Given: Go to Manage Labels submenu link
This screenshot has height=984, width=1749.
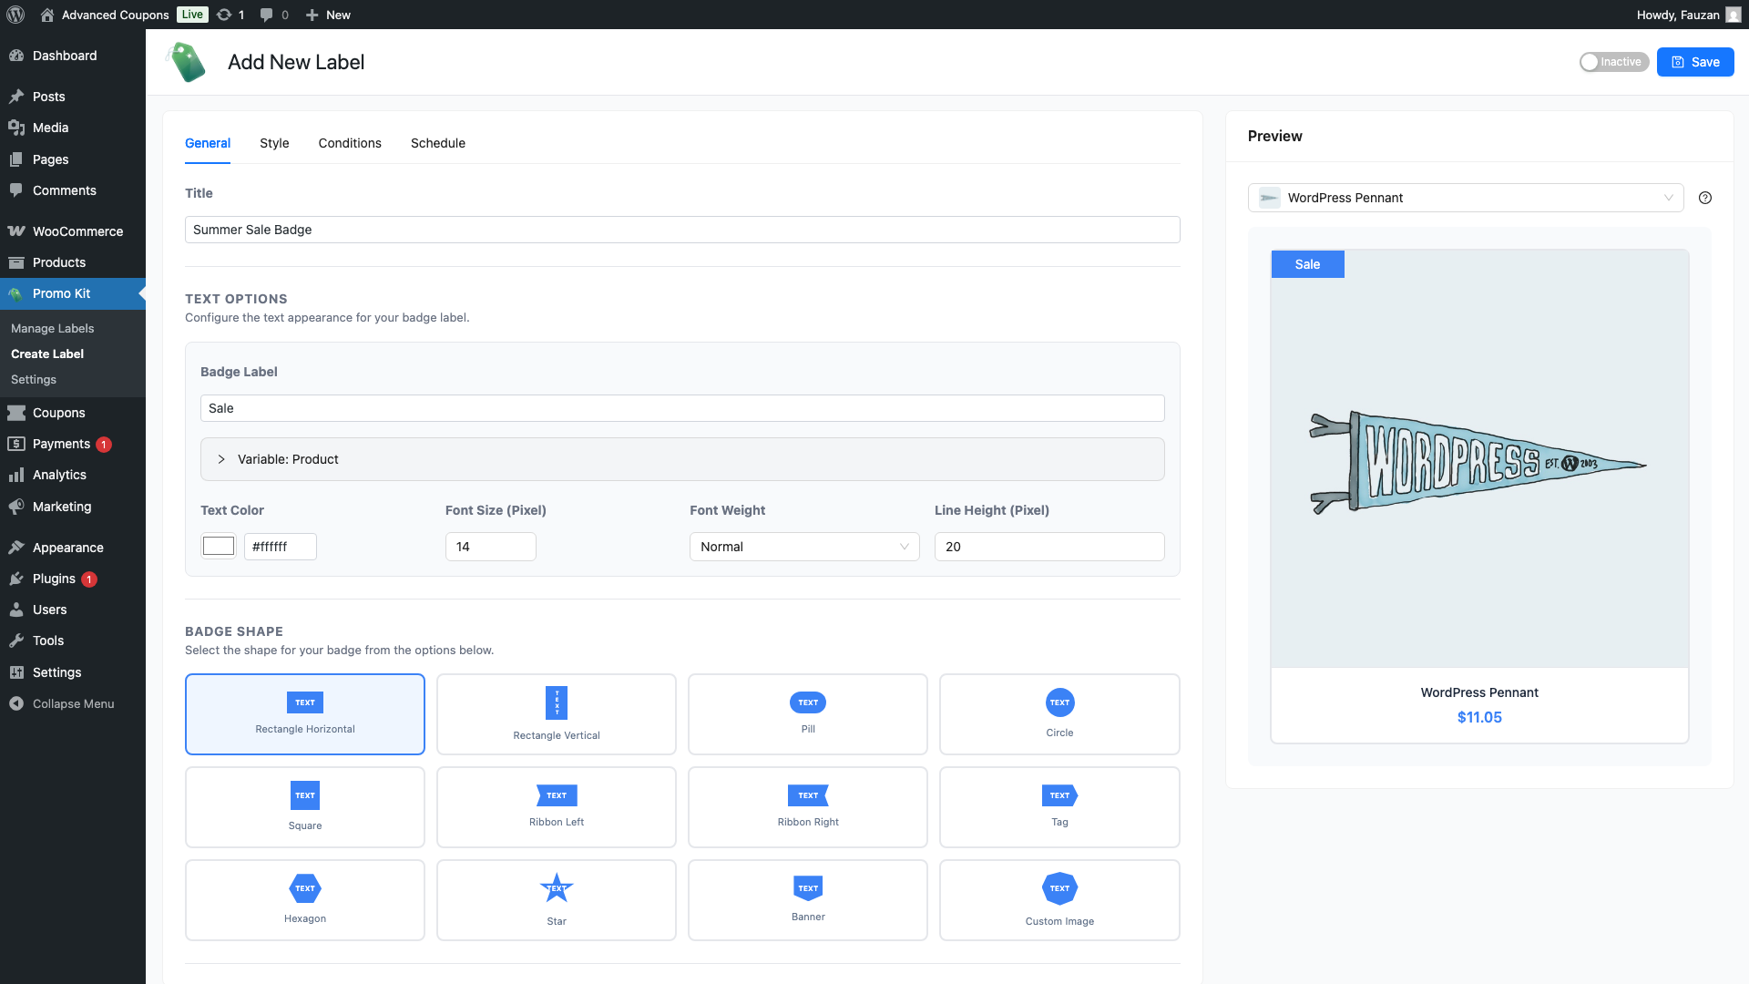Looking at the screenshot, I should (53, 328).
